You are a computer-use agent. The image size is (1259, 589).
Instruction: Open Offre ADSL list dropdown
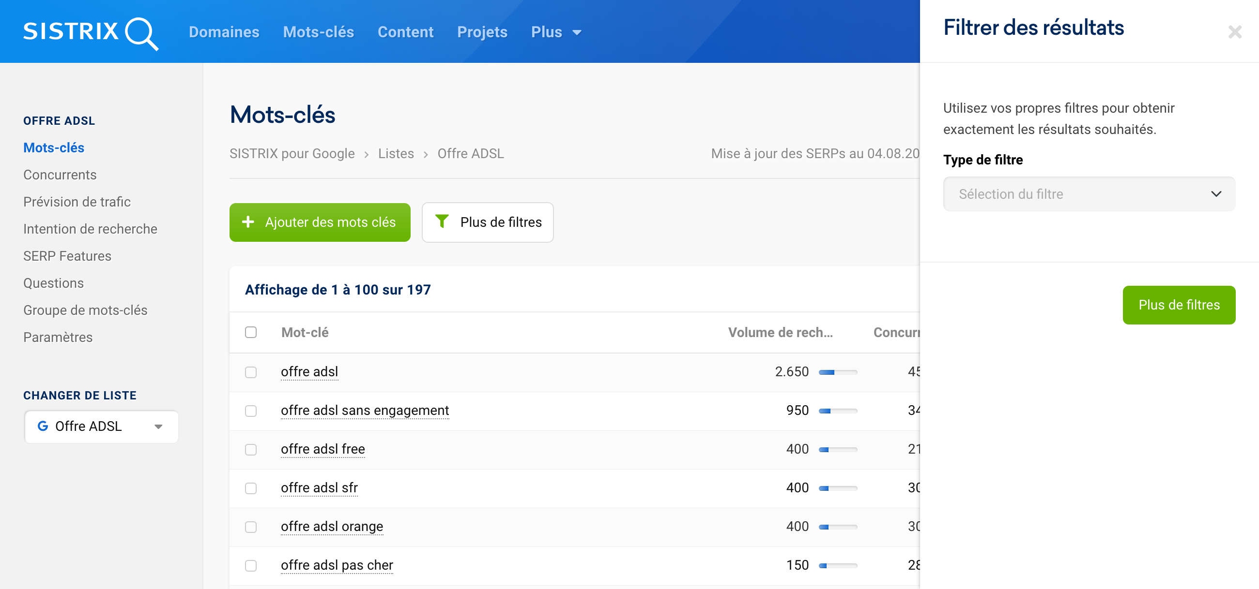point(102,427)
